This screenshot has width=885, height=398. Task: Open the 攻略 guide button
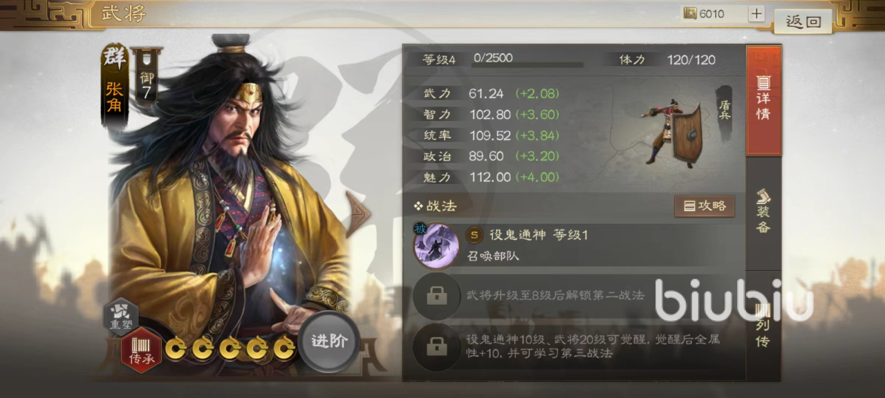click(x=705, y=206)
